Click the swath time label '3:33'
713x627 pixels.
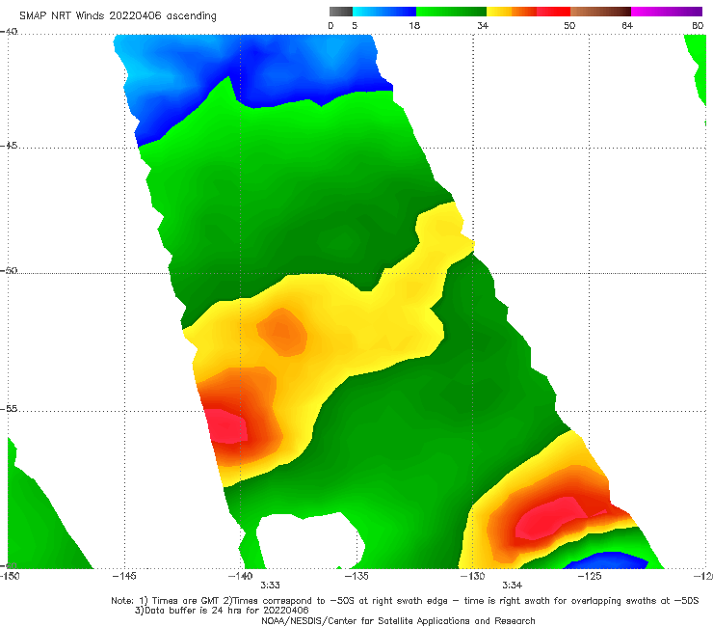[270, 586]
